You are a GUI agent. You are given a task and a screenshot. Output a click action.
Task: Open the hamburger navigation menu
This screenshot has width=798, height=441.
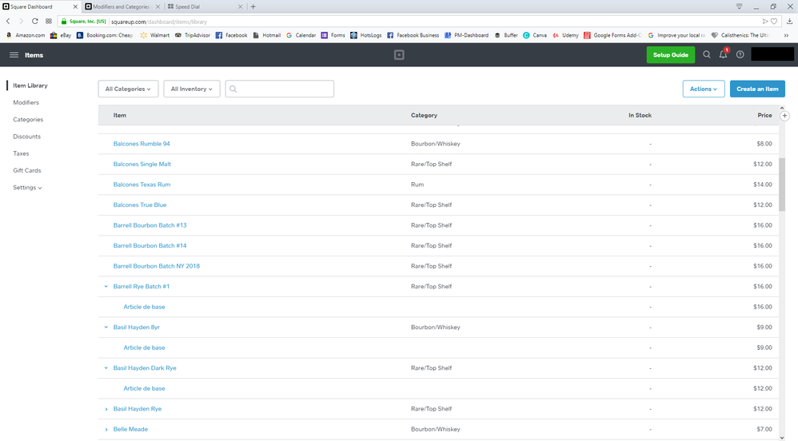coord(14,55)
